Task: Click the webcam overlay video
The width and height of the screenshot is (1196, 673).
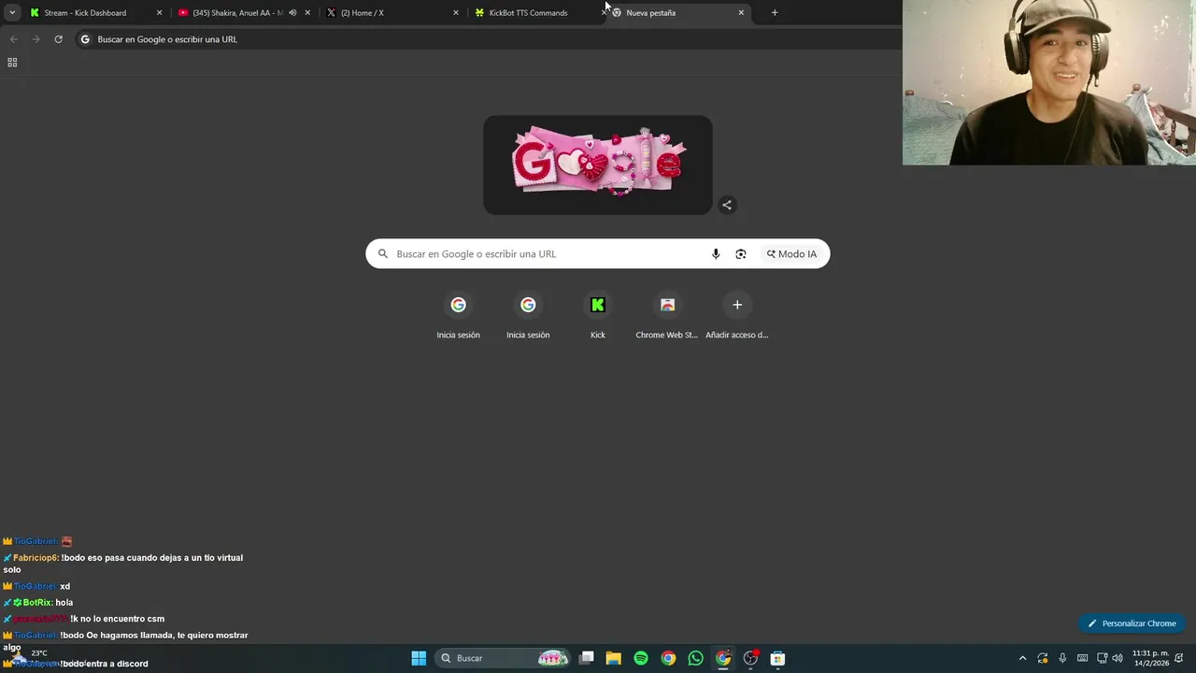Action: 1049,82
